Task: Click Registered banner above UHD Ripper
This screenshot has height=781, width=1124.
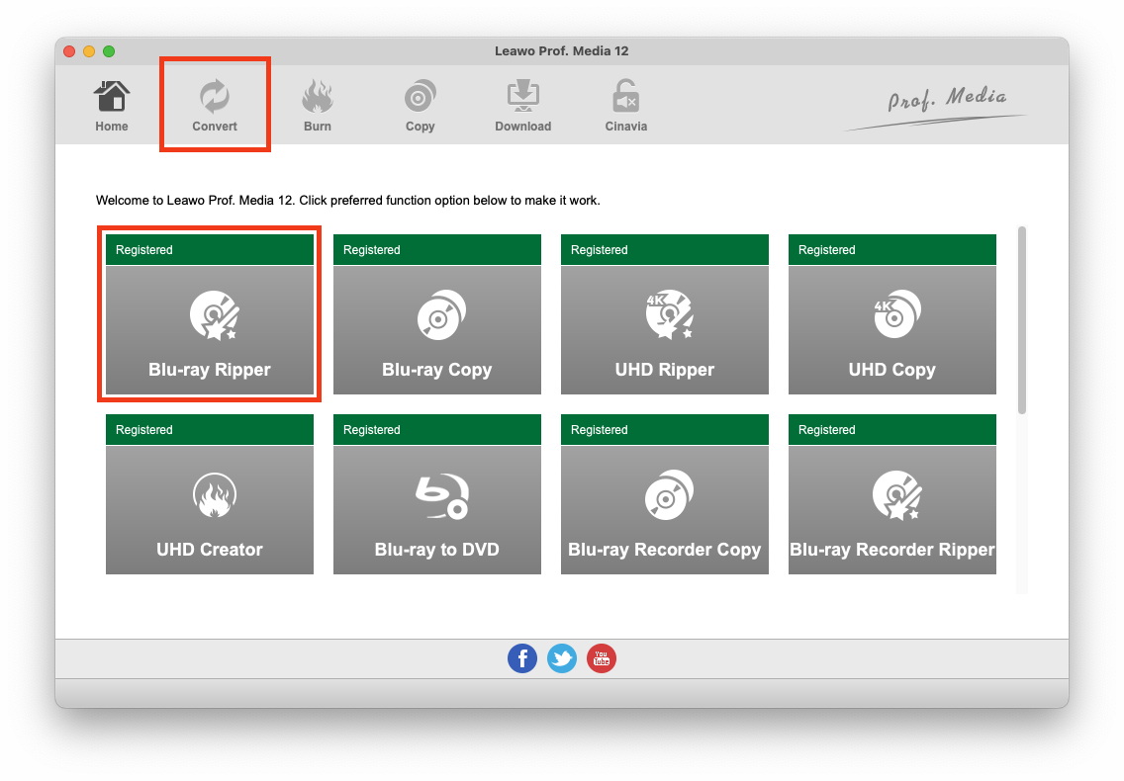Action: pos(665,249)
